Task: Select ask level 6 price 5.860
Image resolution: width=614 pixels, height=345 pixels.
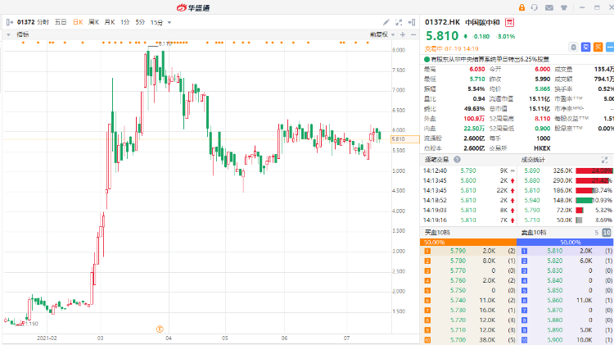Action: [x=555, y=300]
